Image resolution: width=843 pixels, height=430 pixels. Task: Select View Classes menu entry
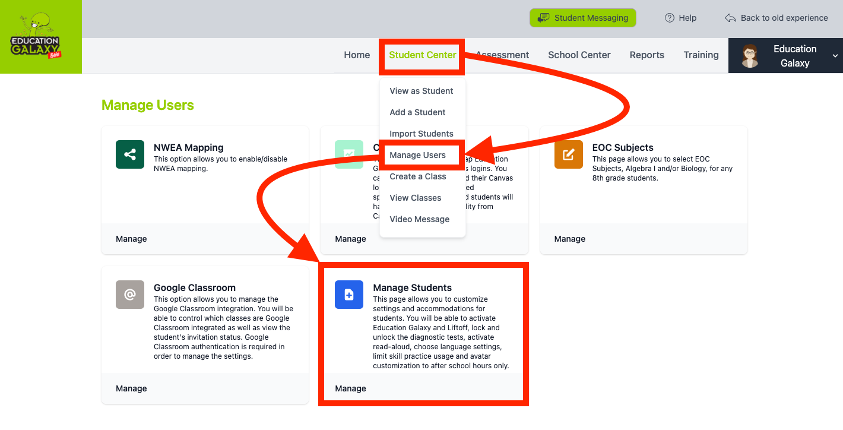(416, 198)
